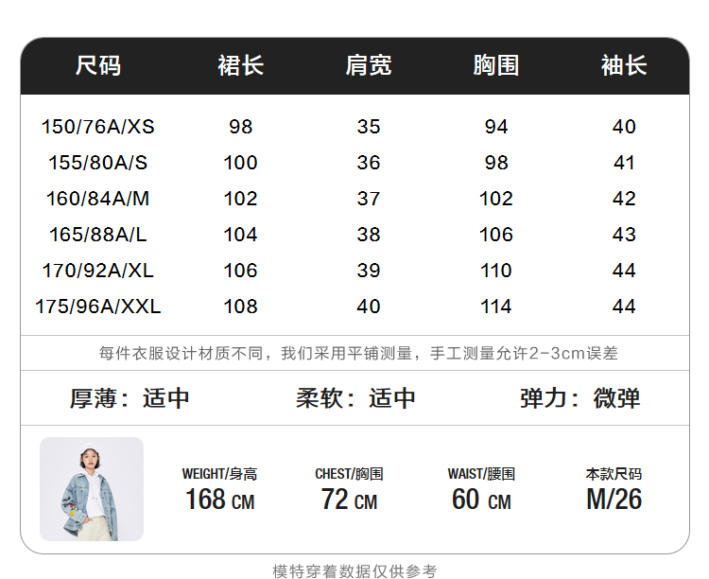Click 袖长 value 43 in 165/88A/L row
Screen dimensions: 709x579
point(624,235)
